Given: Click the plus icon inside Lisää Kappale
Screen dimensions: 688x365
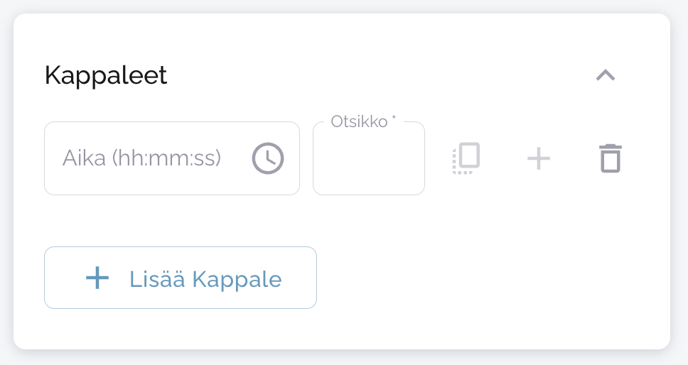Looking at the screenshot, I should pos(97,278).
